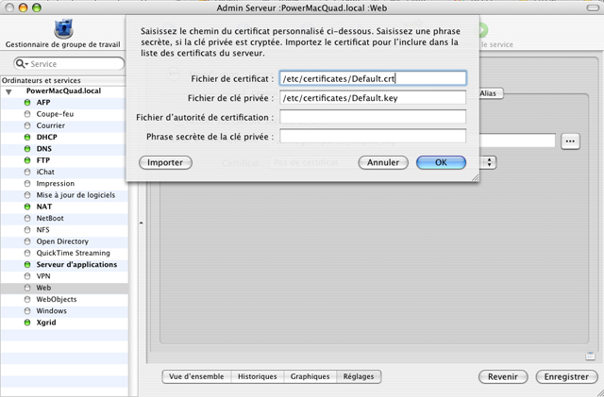Select Coupe-feu service in the list
Viewport: 604px width, 397px height.
(x=65, y=114)
